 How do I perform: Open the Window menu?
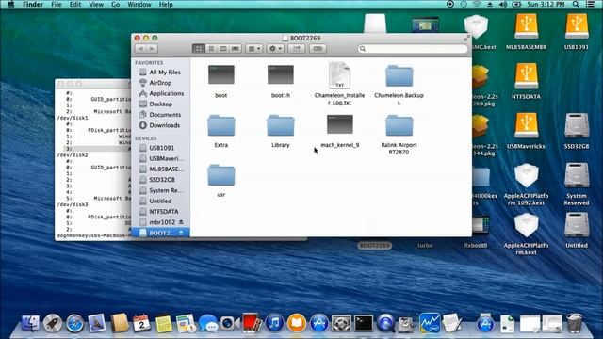(x=139, y=4)
